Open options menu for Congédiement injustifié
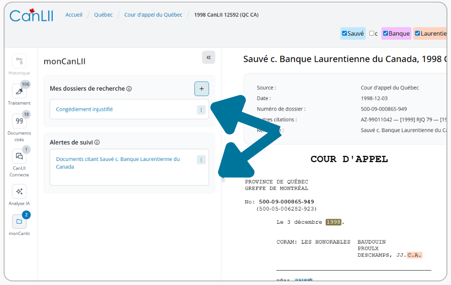The image size is (451, 285). [x=201, y=110]
